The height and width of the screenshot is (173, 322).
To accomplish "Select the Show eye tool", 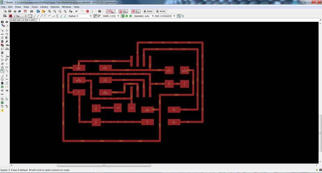I will (x=7, y=22).
